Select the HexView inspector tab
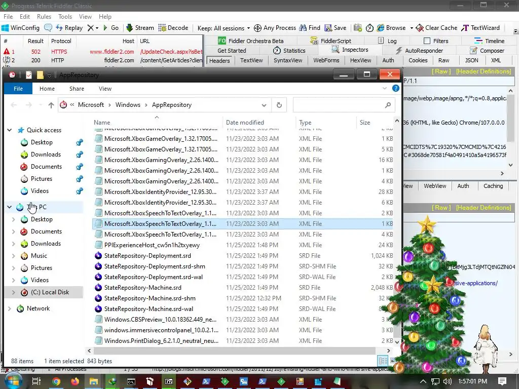Viewport: 519px width, 389px height. point(360,60)
